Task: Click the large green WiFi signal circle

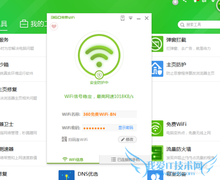Action: click(x=99, y=55)
